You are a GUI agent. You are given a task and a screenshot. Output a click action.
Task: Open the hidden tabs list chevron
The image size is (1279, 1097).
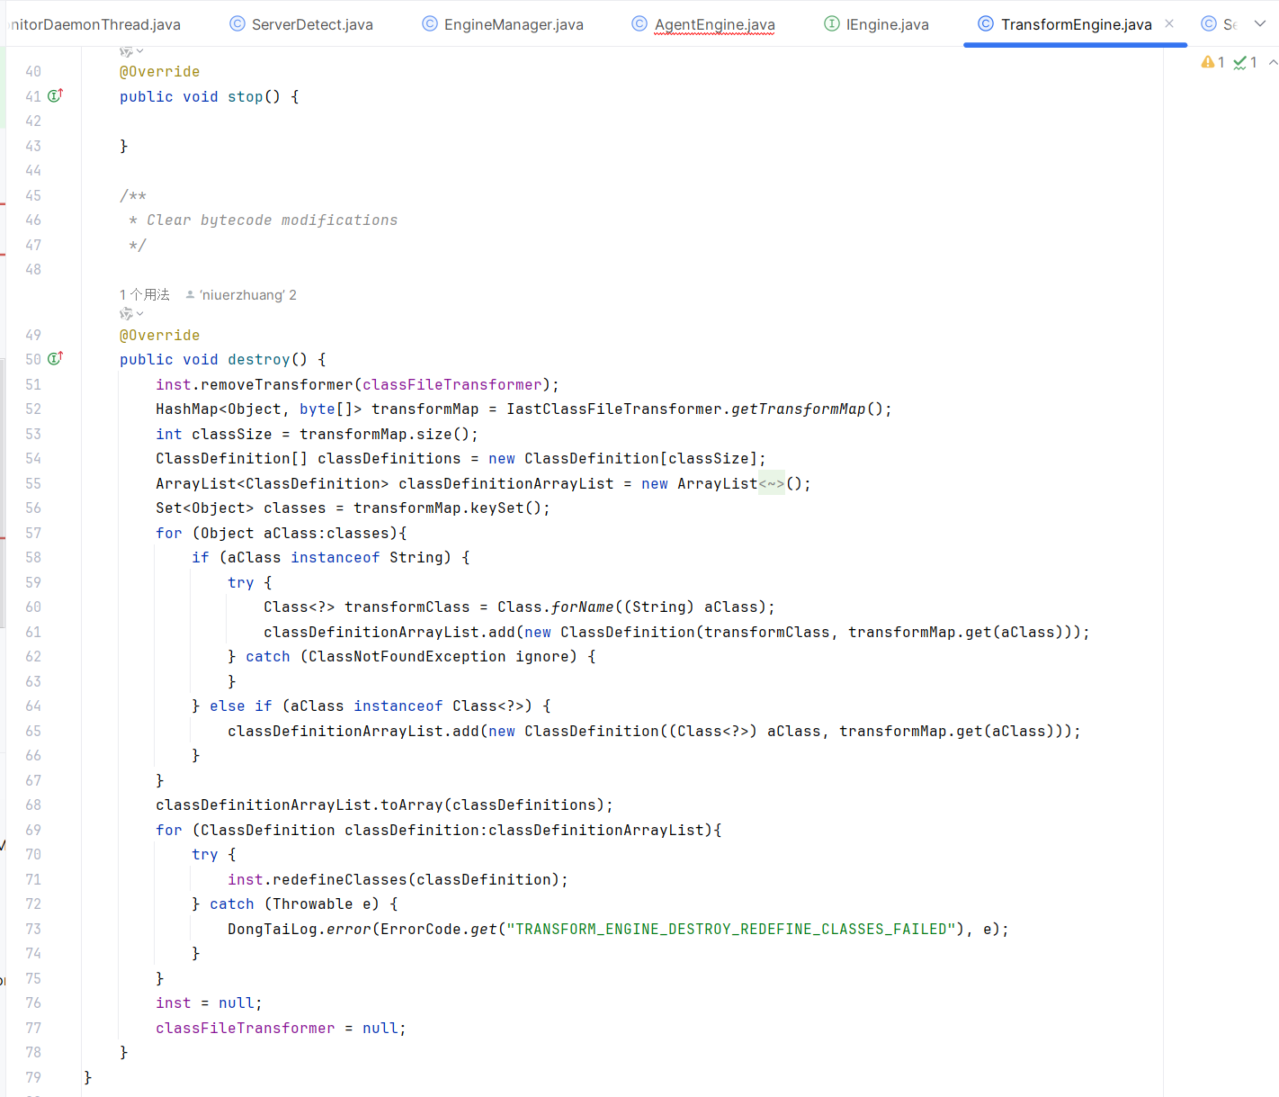[1260, 24]
